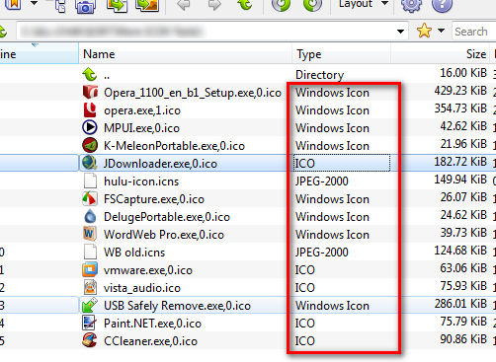Image resolution: width=496 pixels, height=362 pixels.
Task: Select file JDownloader.exe,0.ico
Action: pyautogui.click(x=160, y=164)
